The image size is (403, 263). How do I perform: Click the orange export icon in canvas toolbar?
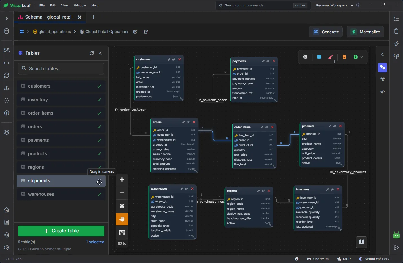[x=344, y=57]
